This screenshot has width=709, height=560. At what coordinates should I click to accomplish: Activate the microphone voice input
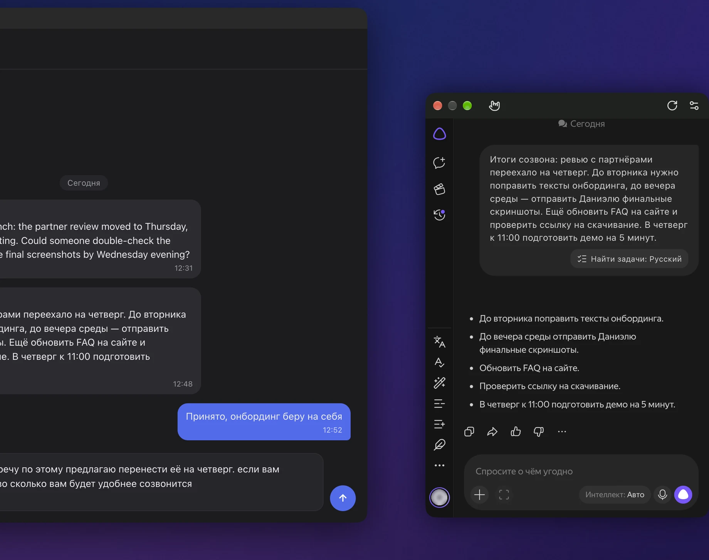662,495
